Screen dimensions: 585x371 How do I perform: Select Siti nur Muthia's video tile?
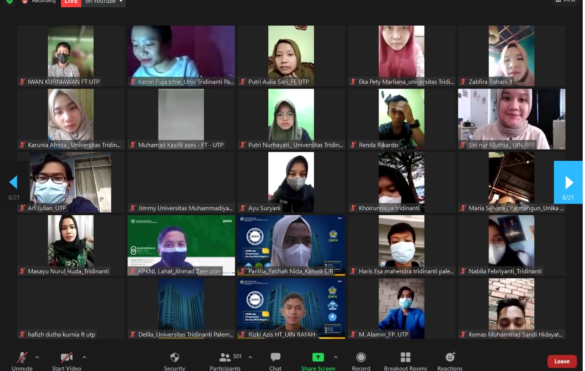tap(511, 119)
